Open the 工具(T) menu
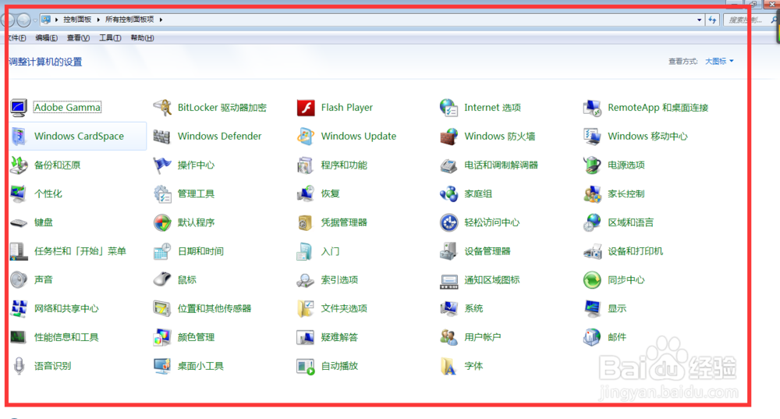 110,37
